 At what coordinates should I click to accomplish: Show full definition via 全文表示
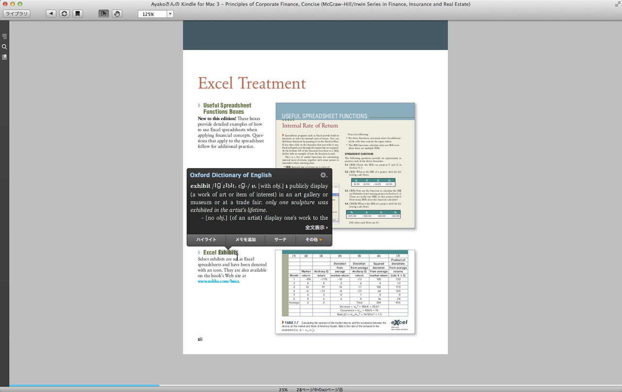316,227
